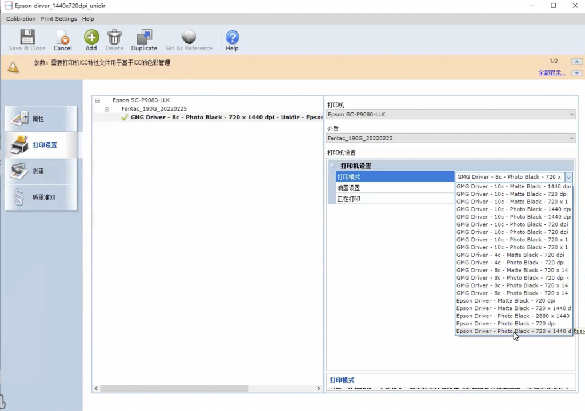The width and height of the screenshot is (585, 411).
Task: Open the 打印机 printer dropdown
Action: click(451, 115)
